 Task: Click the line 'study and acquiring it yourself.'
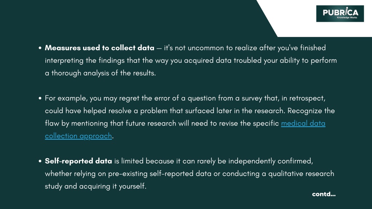[96, 186]
